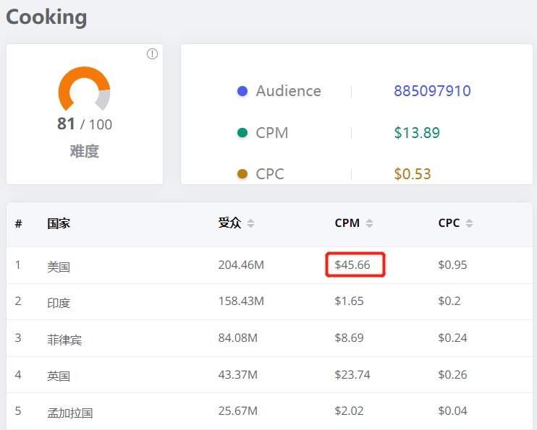Image resolution: width=537 pixels, height=430 pixels.
Task: Sort table by 受众 audience arrows
Action: [x=250, y=223]
